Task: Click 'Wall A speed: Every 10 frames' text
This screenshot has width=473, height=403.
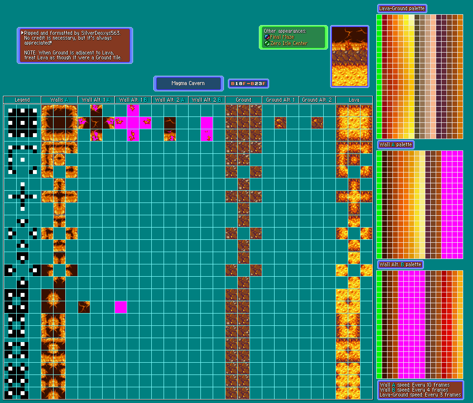Action: point(415,385)
